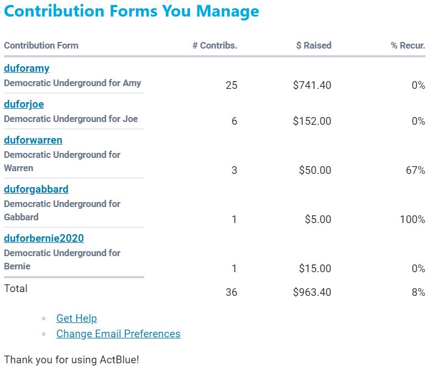Image resolution: width=436 pixels, height=371 pixels.
Task: Click the Democratic Underground for Joe description
Action: tap(71, 119)
